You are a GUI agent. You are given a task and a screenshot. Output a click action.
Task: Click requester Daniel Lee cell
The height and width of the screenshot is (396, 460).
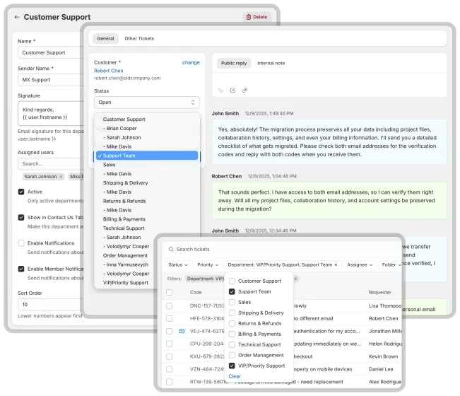tap(381, 369)
